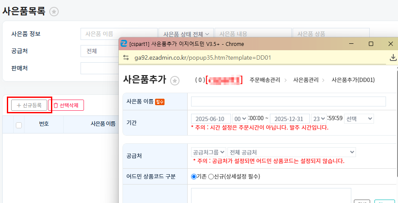Click the ezadmin logo in popup title bar
Image resolution: width=398 pixels, height=203 pixels.
[x=124, y=44]
